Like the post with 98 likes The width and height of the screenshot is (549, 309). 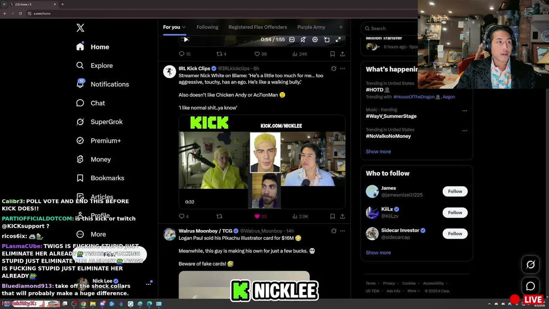pos(260,54)
